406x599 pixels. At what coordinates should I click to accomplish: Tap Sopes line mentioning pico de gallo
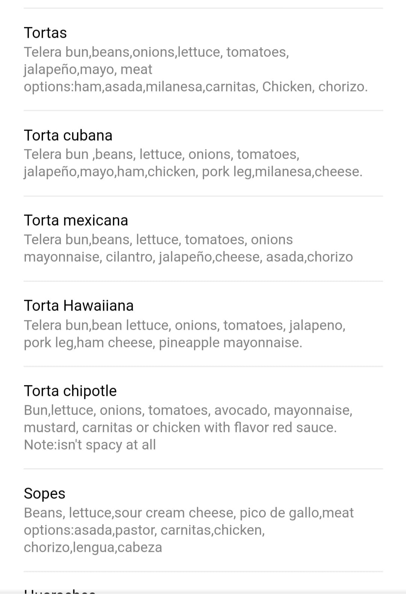point(189,513)
